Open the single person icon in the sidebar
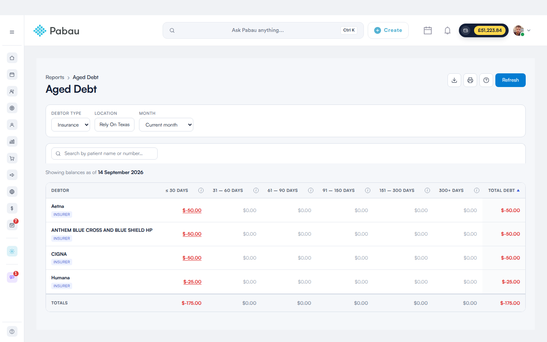This screenshot has height=342, width=547. (x=12, y=125)
